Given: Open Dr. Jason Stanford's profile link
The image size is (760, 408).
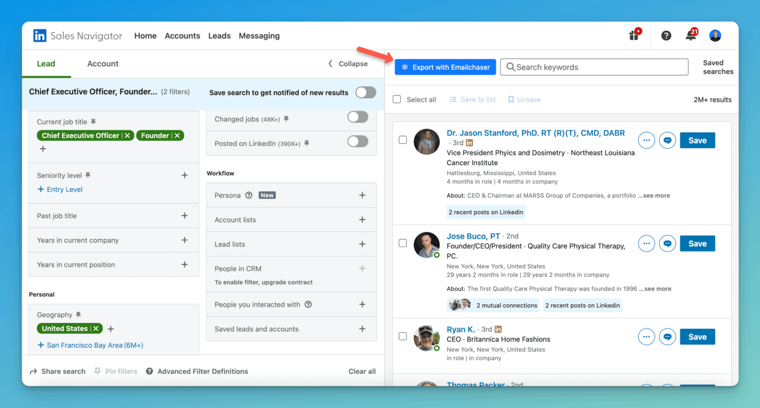Looking at the screenshot, I should click(x=536, y=133).
